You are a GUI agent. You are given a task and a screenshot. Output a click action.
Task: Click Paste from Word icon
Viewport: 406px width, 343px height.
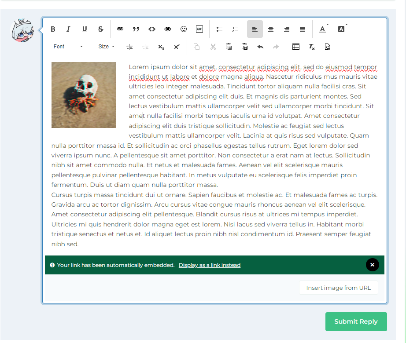(x=245, y=47)
